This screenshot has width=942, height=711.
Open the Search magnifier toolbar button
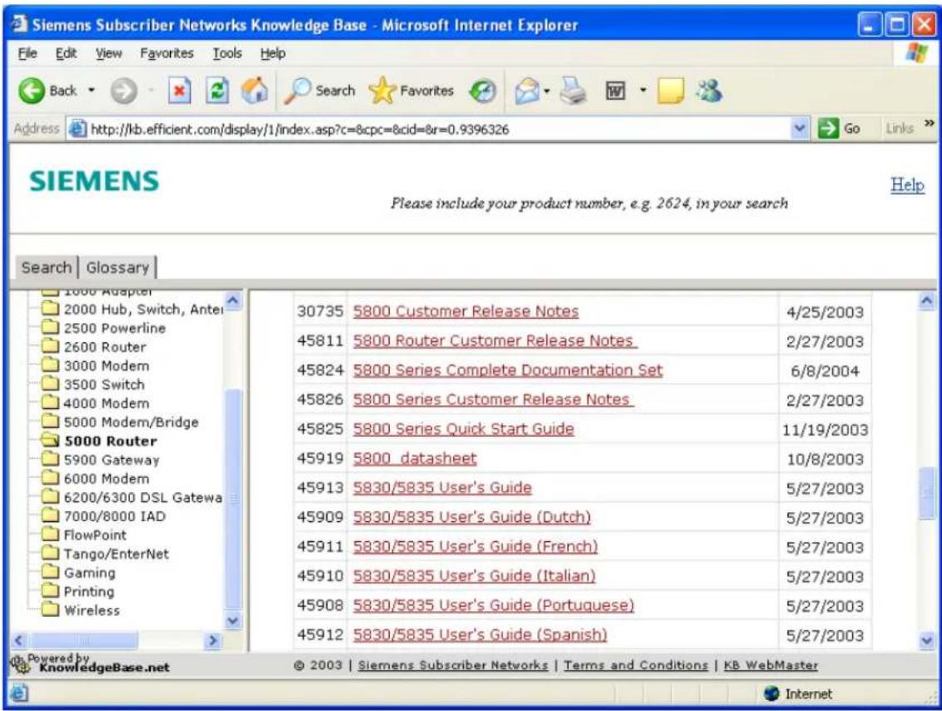[320, 92]
